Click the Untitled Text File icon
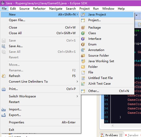Image resolution: width=141 pixels, height=137 pixels. tap(83, 78)
